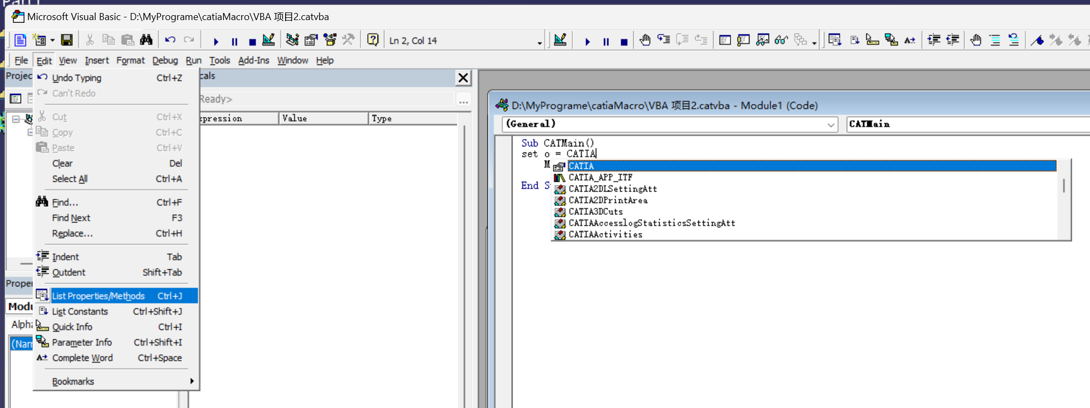Open the View menu
Image resolution: width=1090 pixels, height=408 pixels.
pyautogui.click(x=68, y=60)
